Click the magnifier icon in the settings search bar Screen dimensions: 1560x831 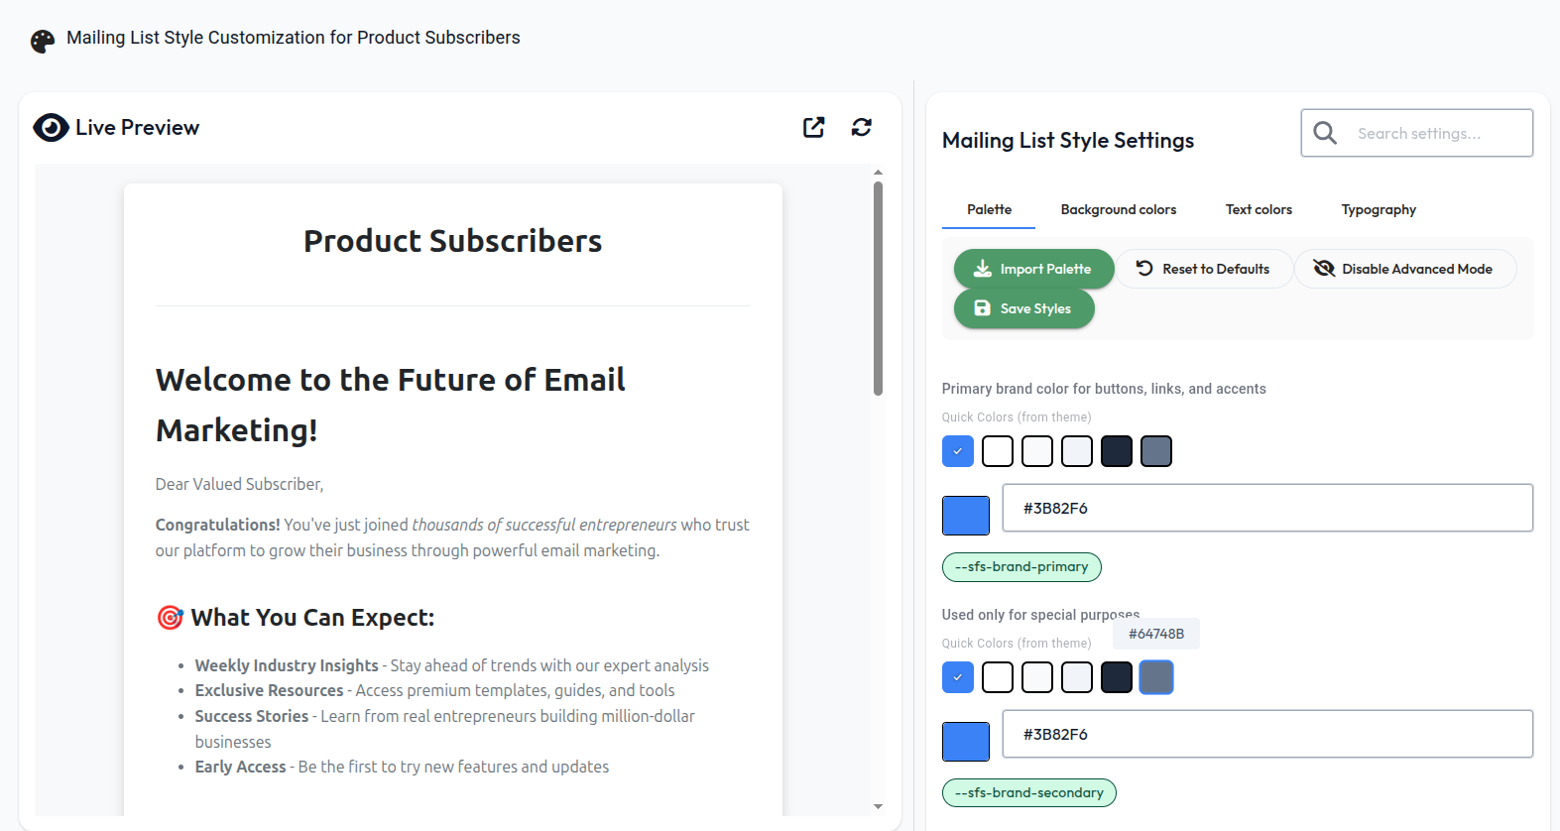(1325, 132)
